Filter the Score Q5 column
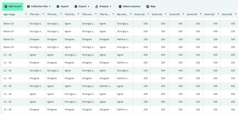Screen dimensions: 238x114 (218, 14)
